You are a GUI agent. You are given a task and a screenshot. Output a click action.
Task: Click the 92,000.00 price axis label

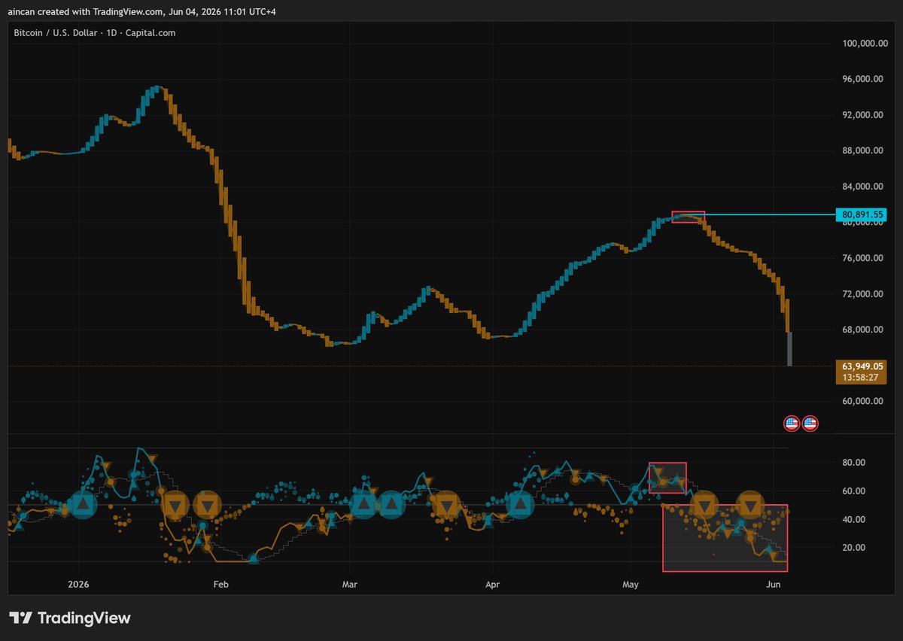[864, 115]
